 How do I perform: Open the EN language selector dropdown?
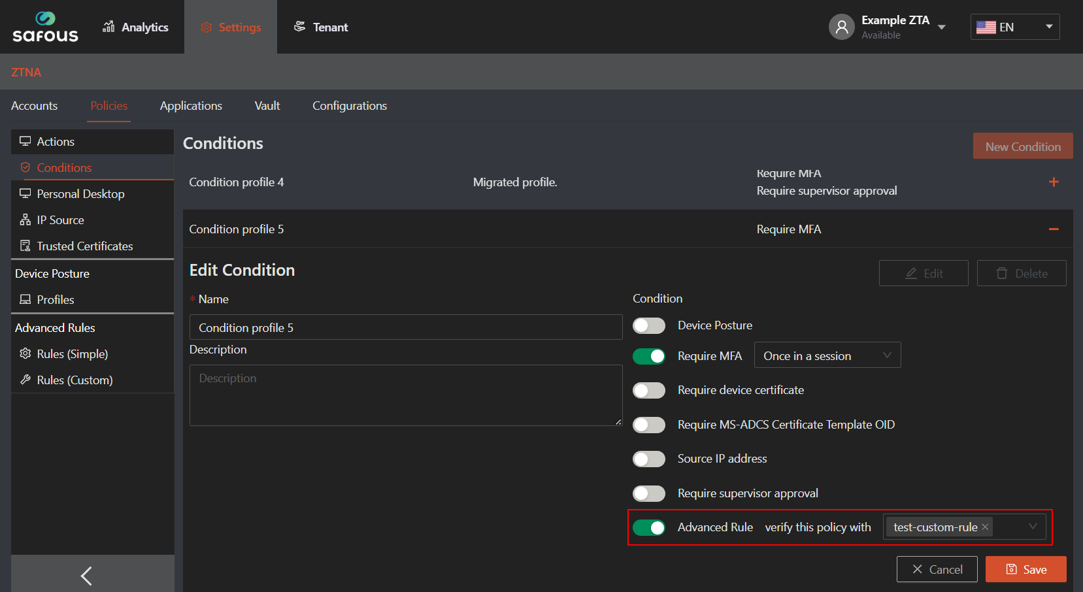pos(1014,27)
